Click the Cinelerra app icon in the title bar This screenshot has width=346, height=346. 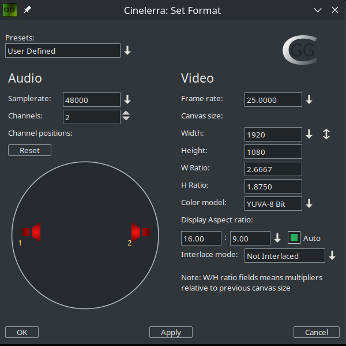10,10
